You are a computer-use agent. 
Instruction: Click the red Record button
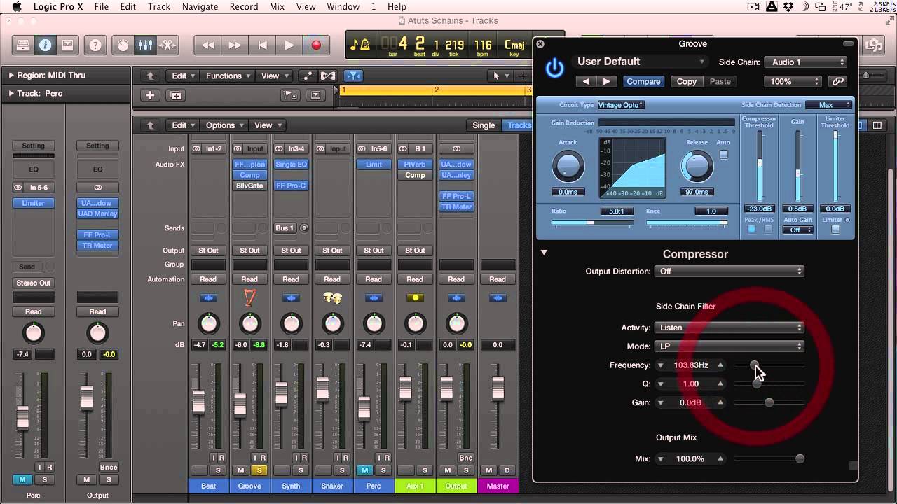(316, 45)
